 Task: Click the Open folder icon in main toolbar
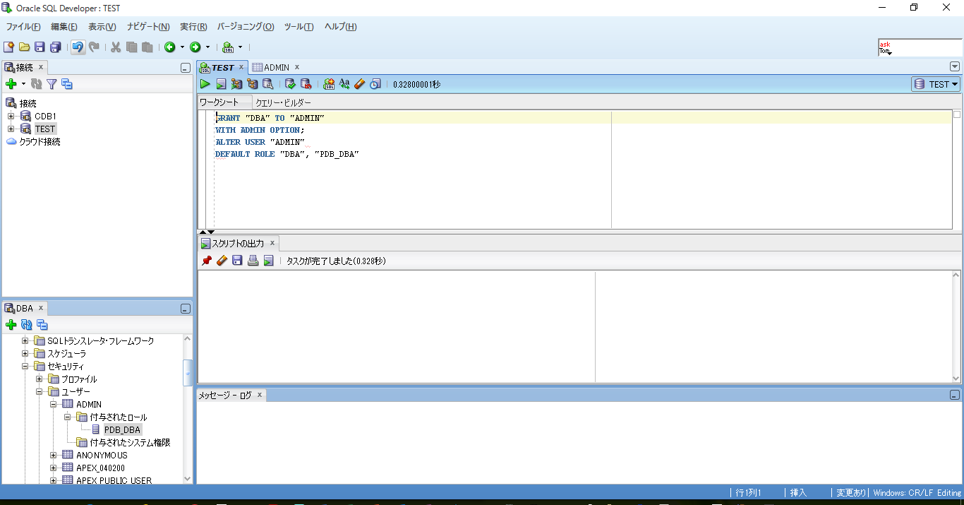(x=24, y=47)
